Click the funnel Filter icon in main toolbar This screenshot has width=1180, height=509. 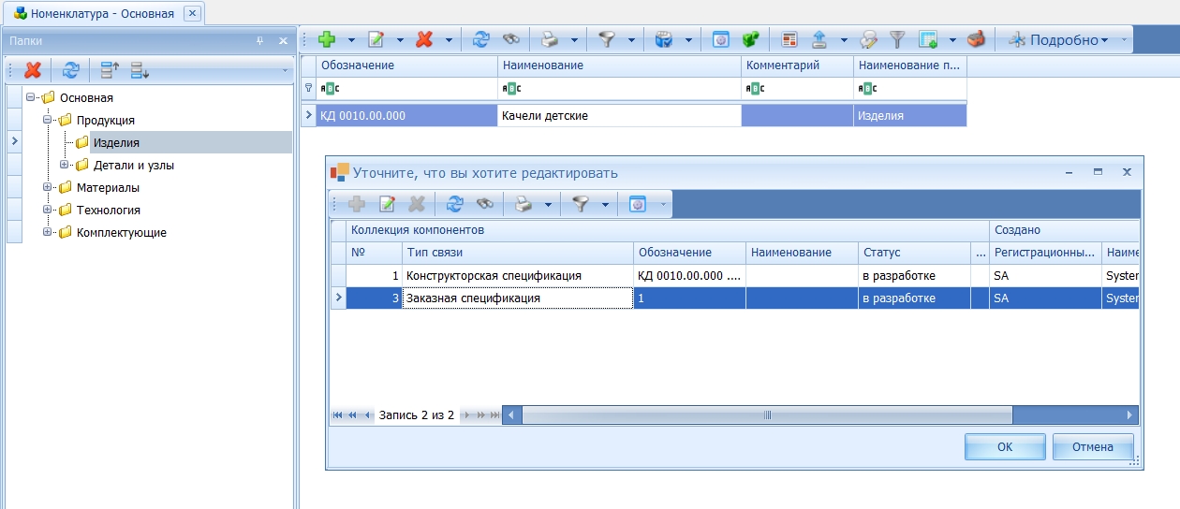click(x=608, y=39)
